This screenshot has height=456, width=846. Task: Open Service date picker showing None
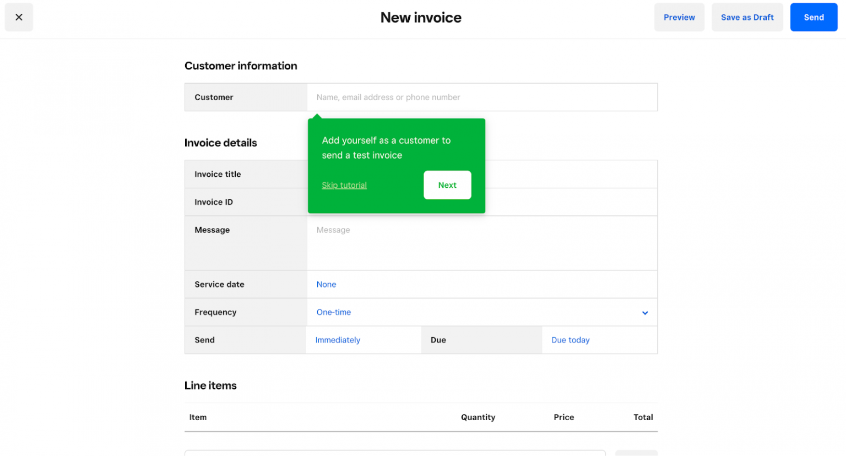click(326, 285)
